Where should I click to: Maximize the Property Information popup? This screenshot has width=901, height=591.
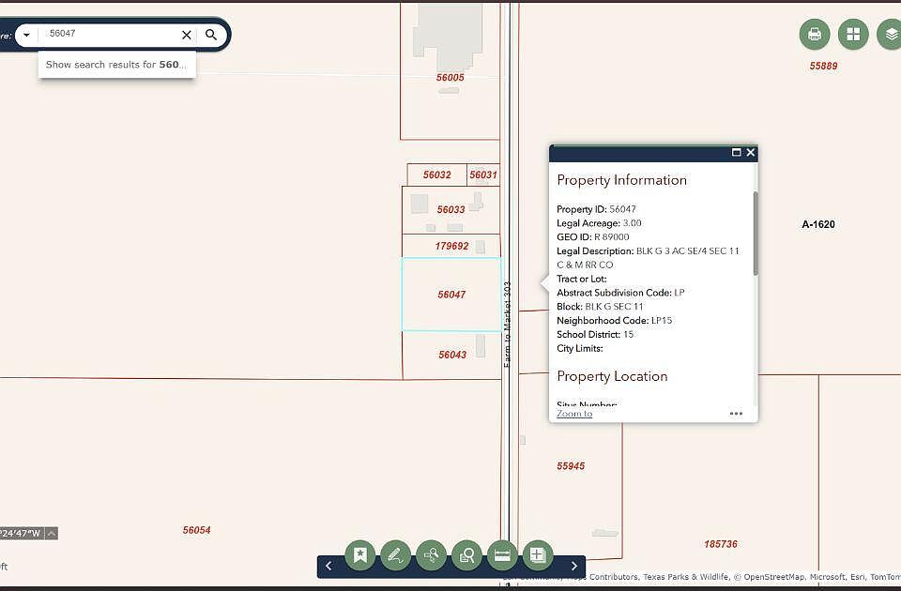736,152
